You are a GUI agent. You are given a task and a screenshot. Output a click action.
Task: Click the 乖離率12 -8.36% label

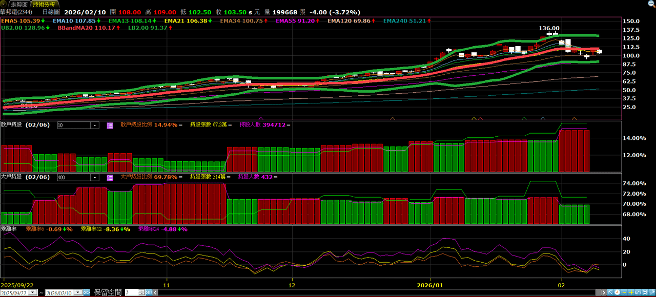click(106, 229)
